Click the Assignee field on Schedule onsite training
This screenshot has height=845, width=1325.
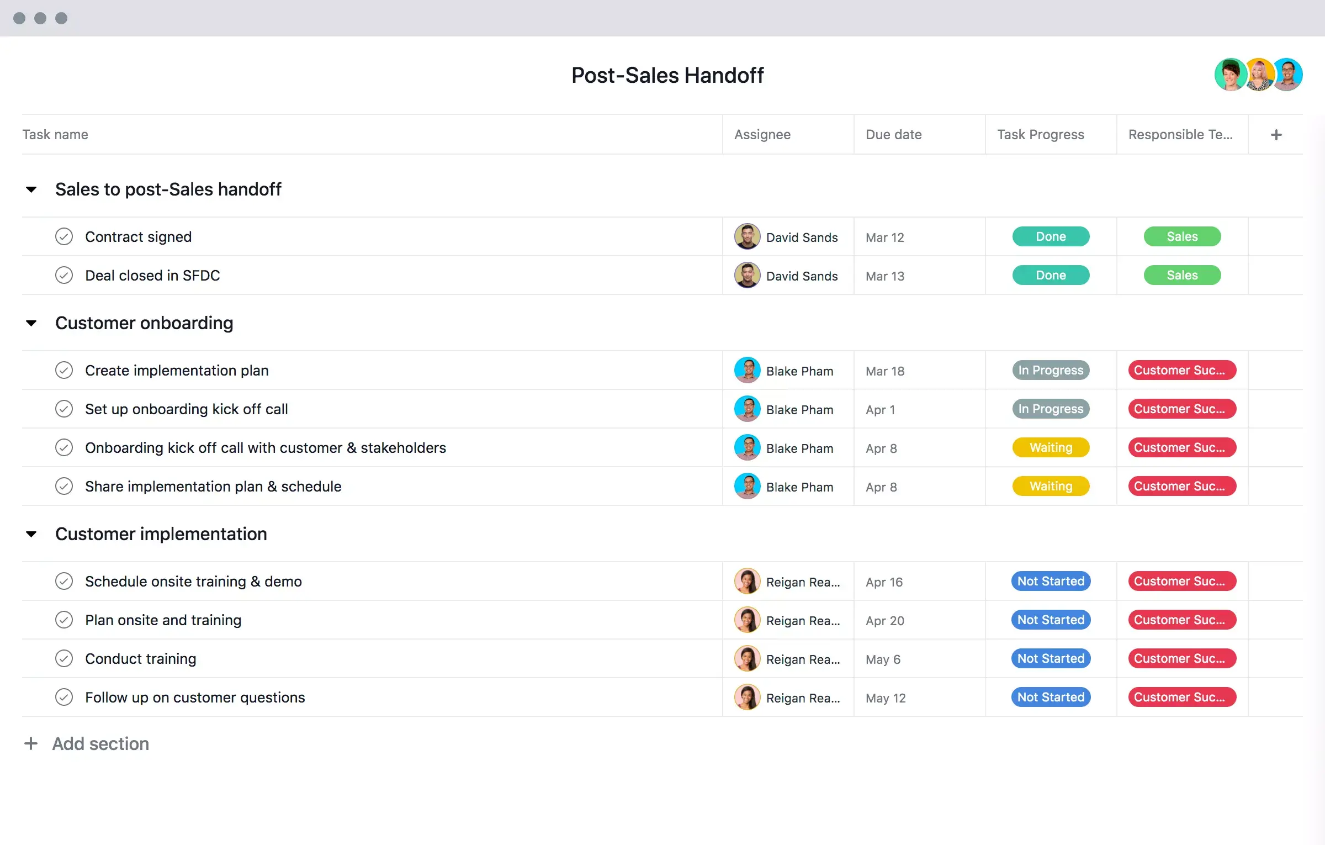coord(787,580)
